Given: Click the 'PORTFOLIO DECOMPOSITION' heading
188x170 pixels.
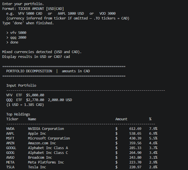Looking at the screenshot, I should click(x=29, y=71).
